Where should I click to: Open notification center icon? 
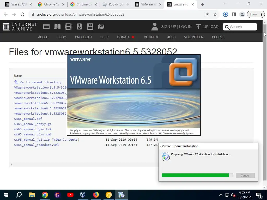click(x=259, y=195)
